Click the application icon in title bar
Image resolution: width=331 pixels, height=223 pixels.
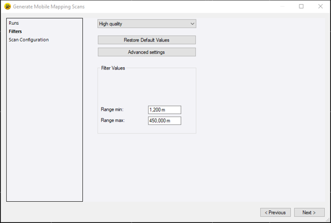point(7,6)
